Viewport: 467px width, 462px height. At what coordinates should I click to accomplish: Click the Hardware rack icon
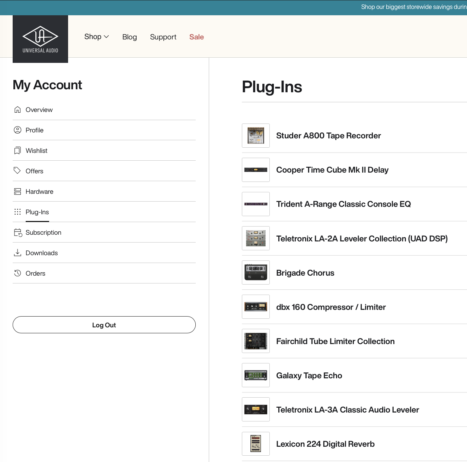tap(17, 192)
